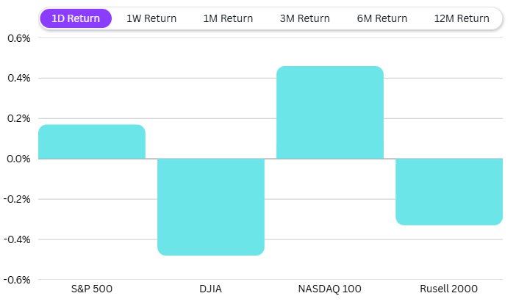Viewport: 516px width, 307px height.
Task: Click the DJIA axis label
Action: pyautogui.click(x=211, y=289)
